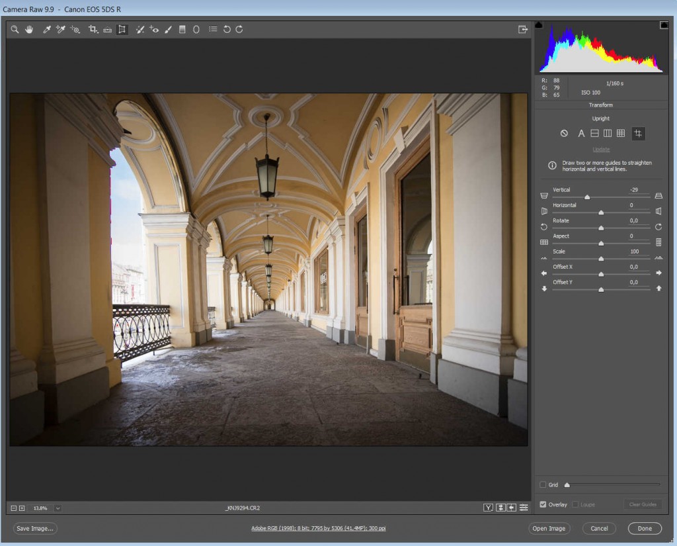
Task: Enable the Grid checkbox
Action: [x=543, y=484]
